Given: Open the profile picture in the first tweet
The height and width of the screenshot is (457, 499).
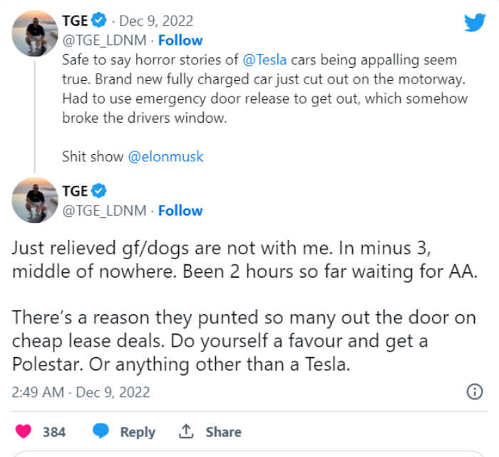Looking at the screenshot, I should pyautogui.click(x=35, y=33).
